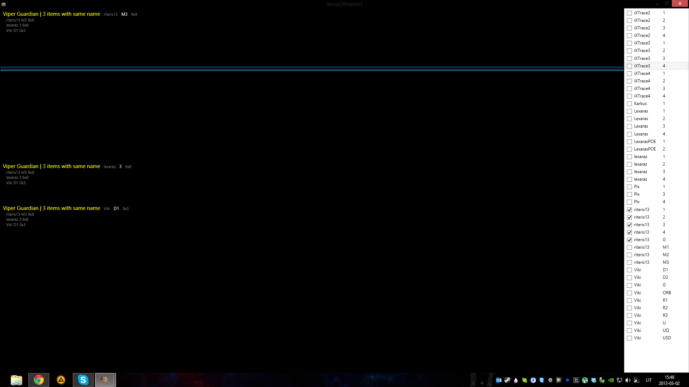The width and height of the screenshot is (689, 387).
Task: Click the iXTrace3 1 list row label
Action: point(642,43)
